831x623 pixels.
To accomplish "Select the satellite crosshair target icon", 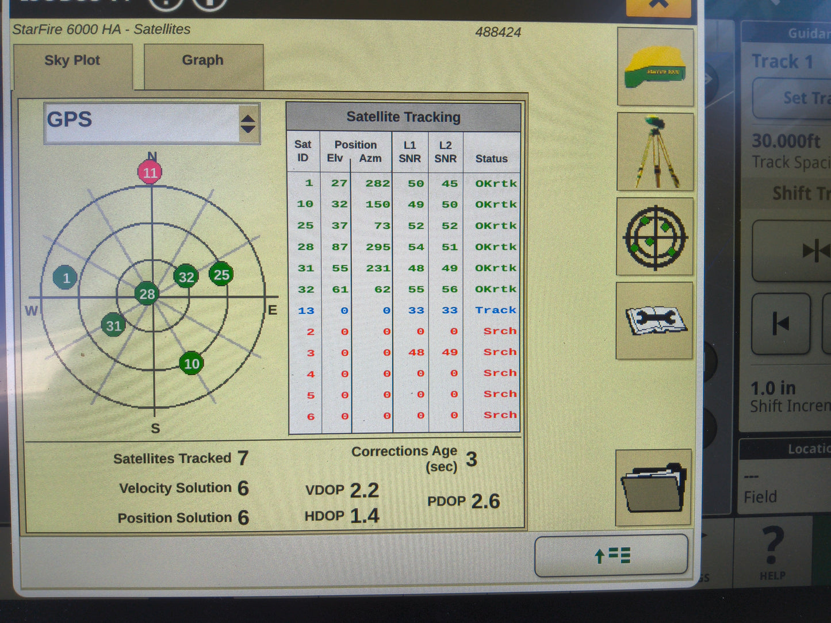I will (655, 237).
